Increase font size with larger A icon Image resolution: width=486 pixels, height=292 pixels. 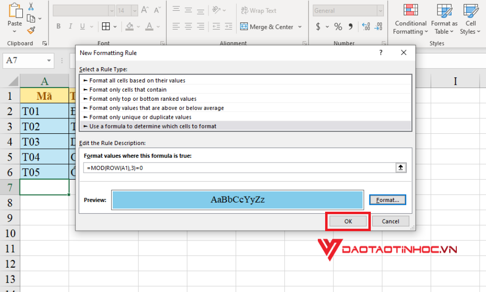point(145,10)
